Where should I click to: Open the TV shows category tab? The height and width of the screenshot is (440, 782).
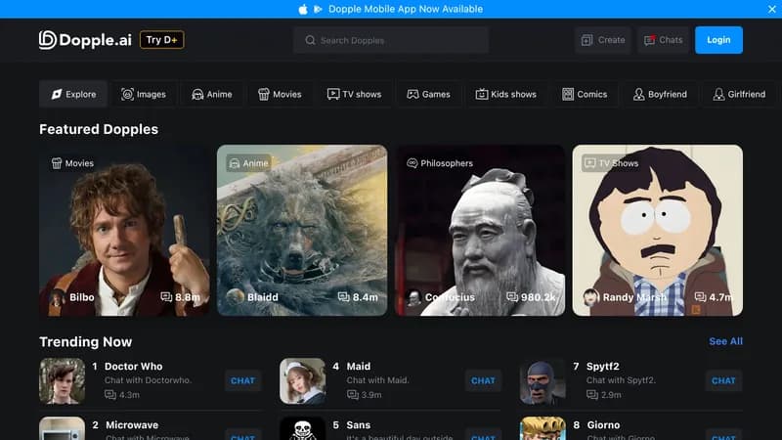(354, 94)
